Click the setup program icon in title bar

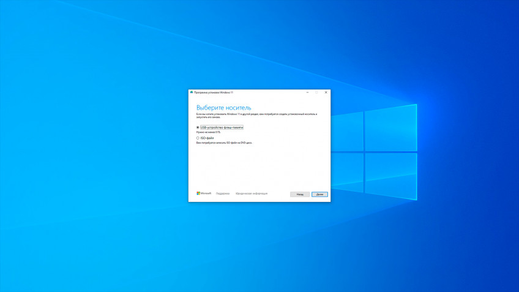pos(192,92)
